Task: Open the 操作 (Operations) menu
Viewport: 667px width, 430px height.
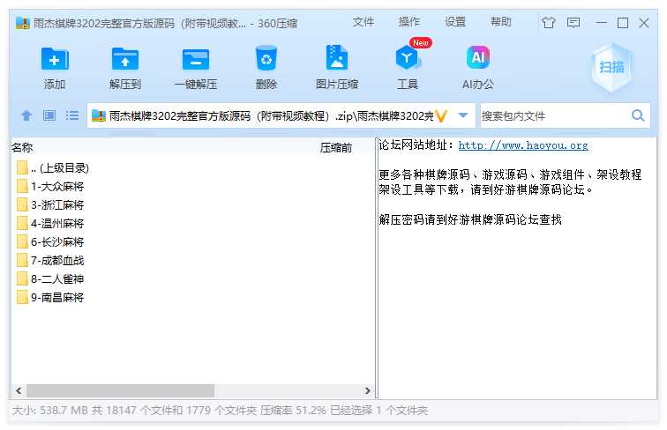Action: tap(409, 22)
